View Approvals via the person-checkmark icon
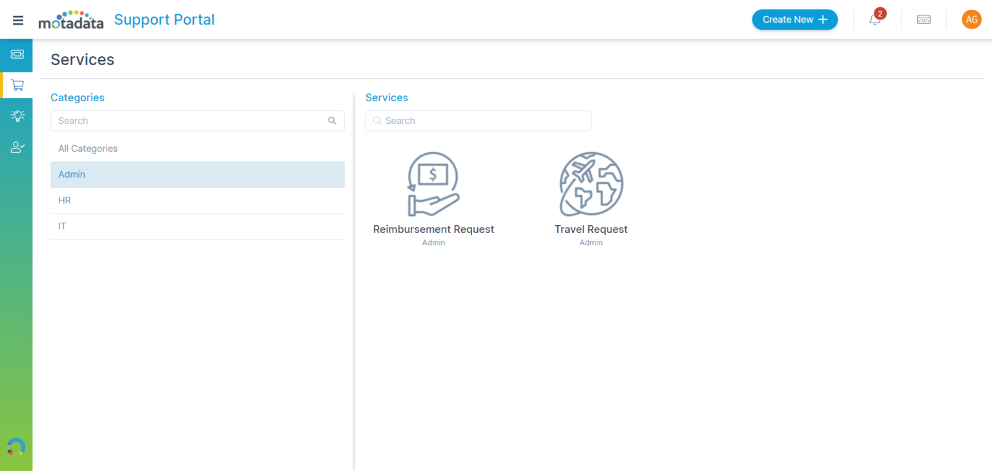The width and height of the screenshot is (992, 471). [x=16, y=146]
